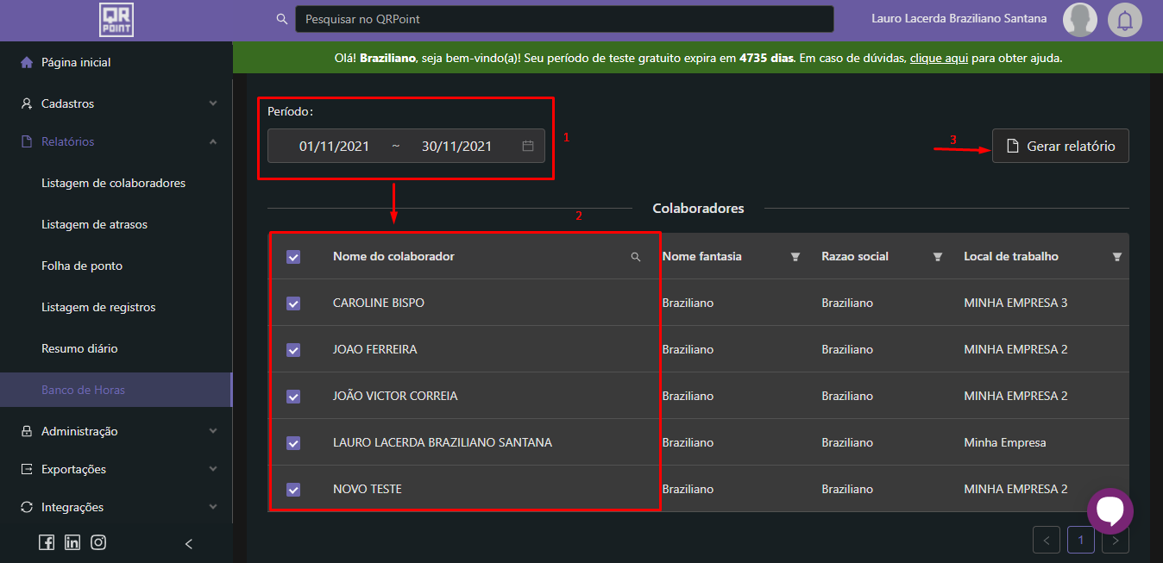Screen dimensions: 1163x563
Task: Click the Gerar relatório button
Action: (1060, 147)
